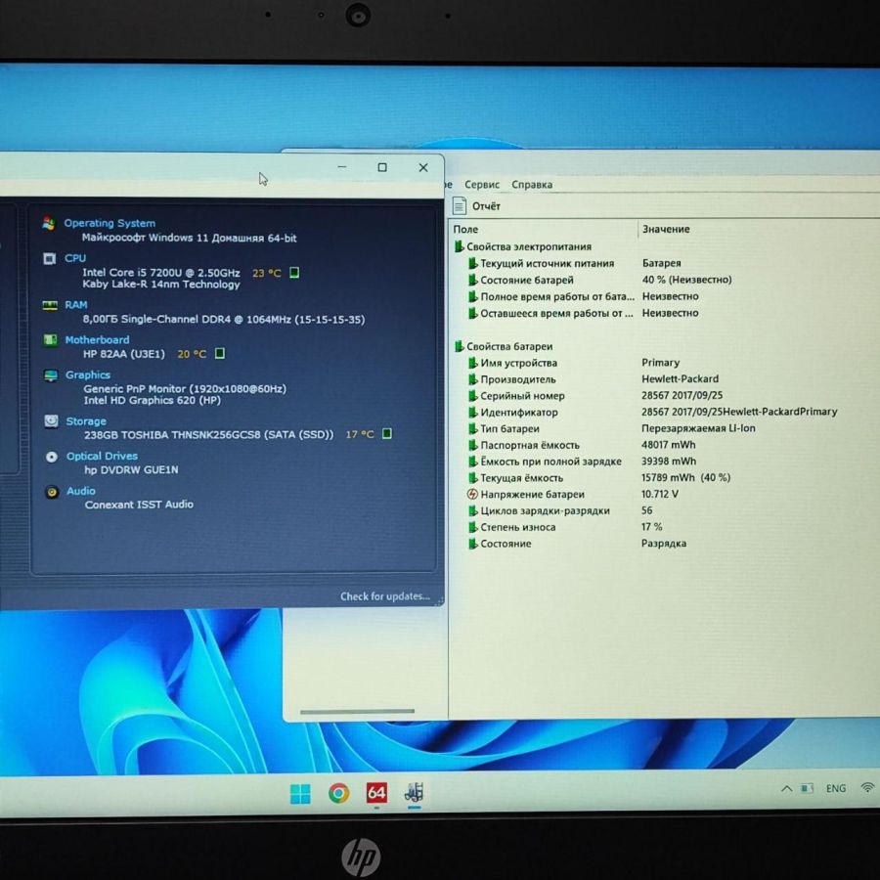
Task: Open the Audio section link
Action: (81, 491)
